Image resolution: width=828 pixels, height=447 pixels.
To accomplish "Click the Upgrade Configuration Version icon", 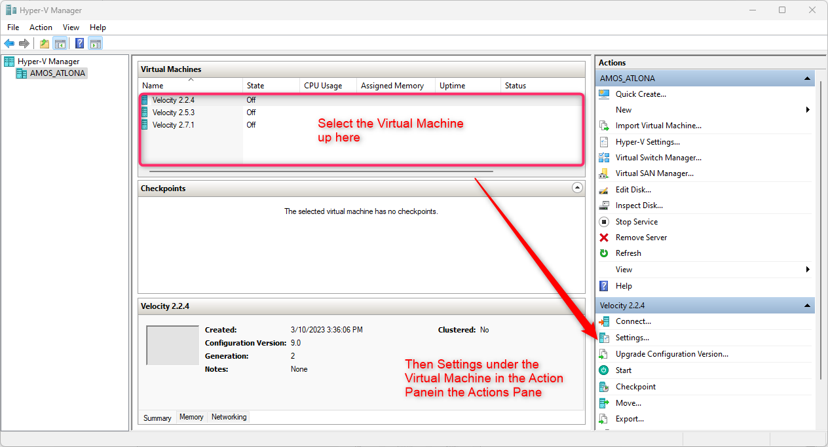I will click(604, 354).
